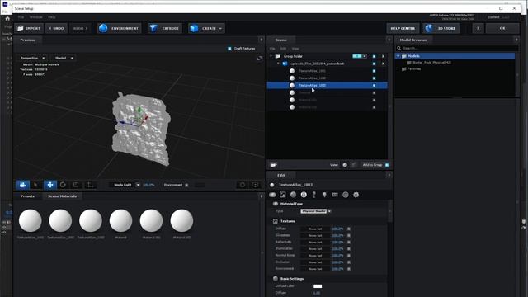Open the Window menu

coord(35,17)
